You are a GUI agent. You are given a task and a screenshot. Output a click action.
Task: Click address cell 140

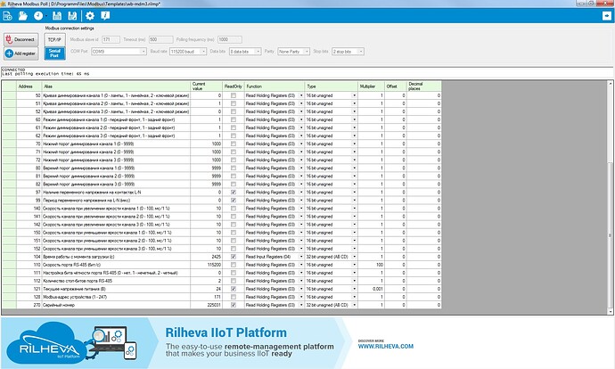(x=29, y=209)
